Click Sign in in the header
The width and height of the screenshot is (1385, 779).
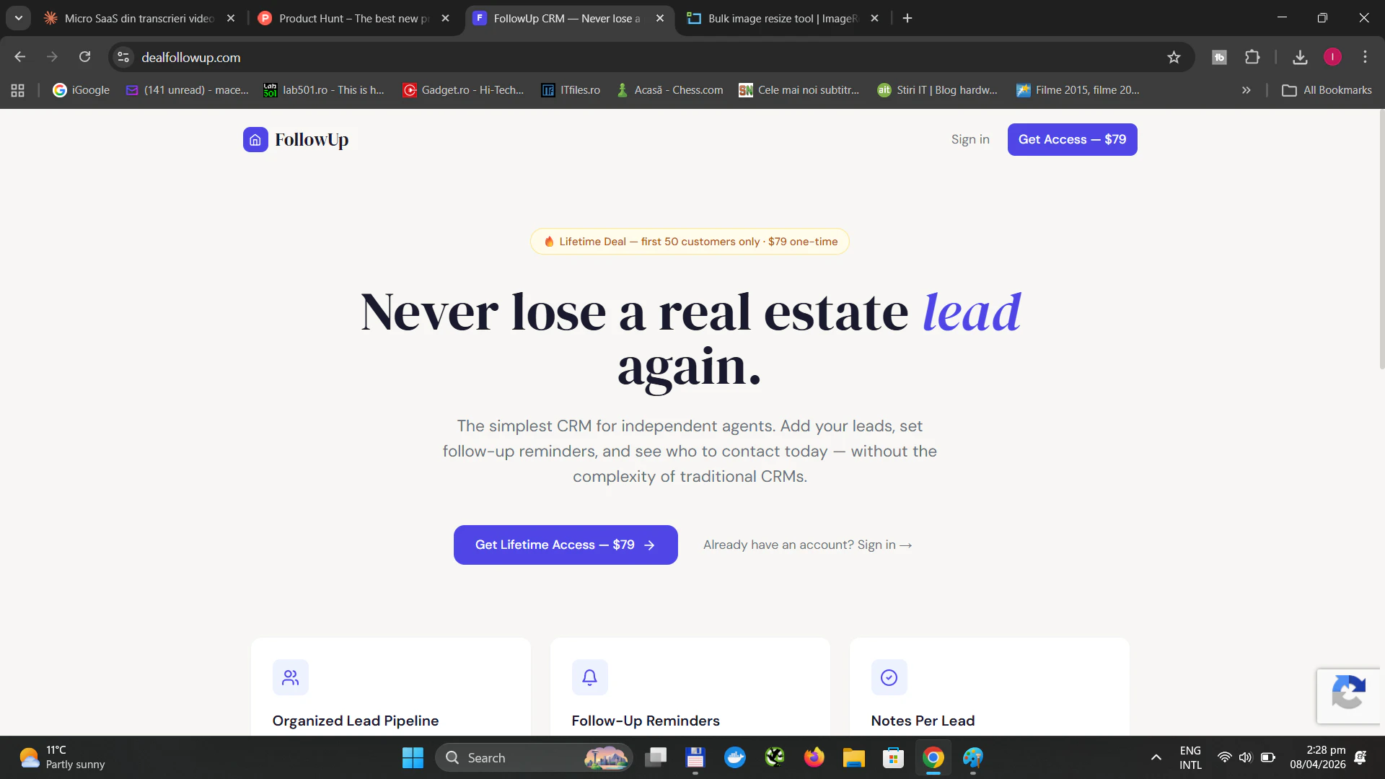(970, 139)
